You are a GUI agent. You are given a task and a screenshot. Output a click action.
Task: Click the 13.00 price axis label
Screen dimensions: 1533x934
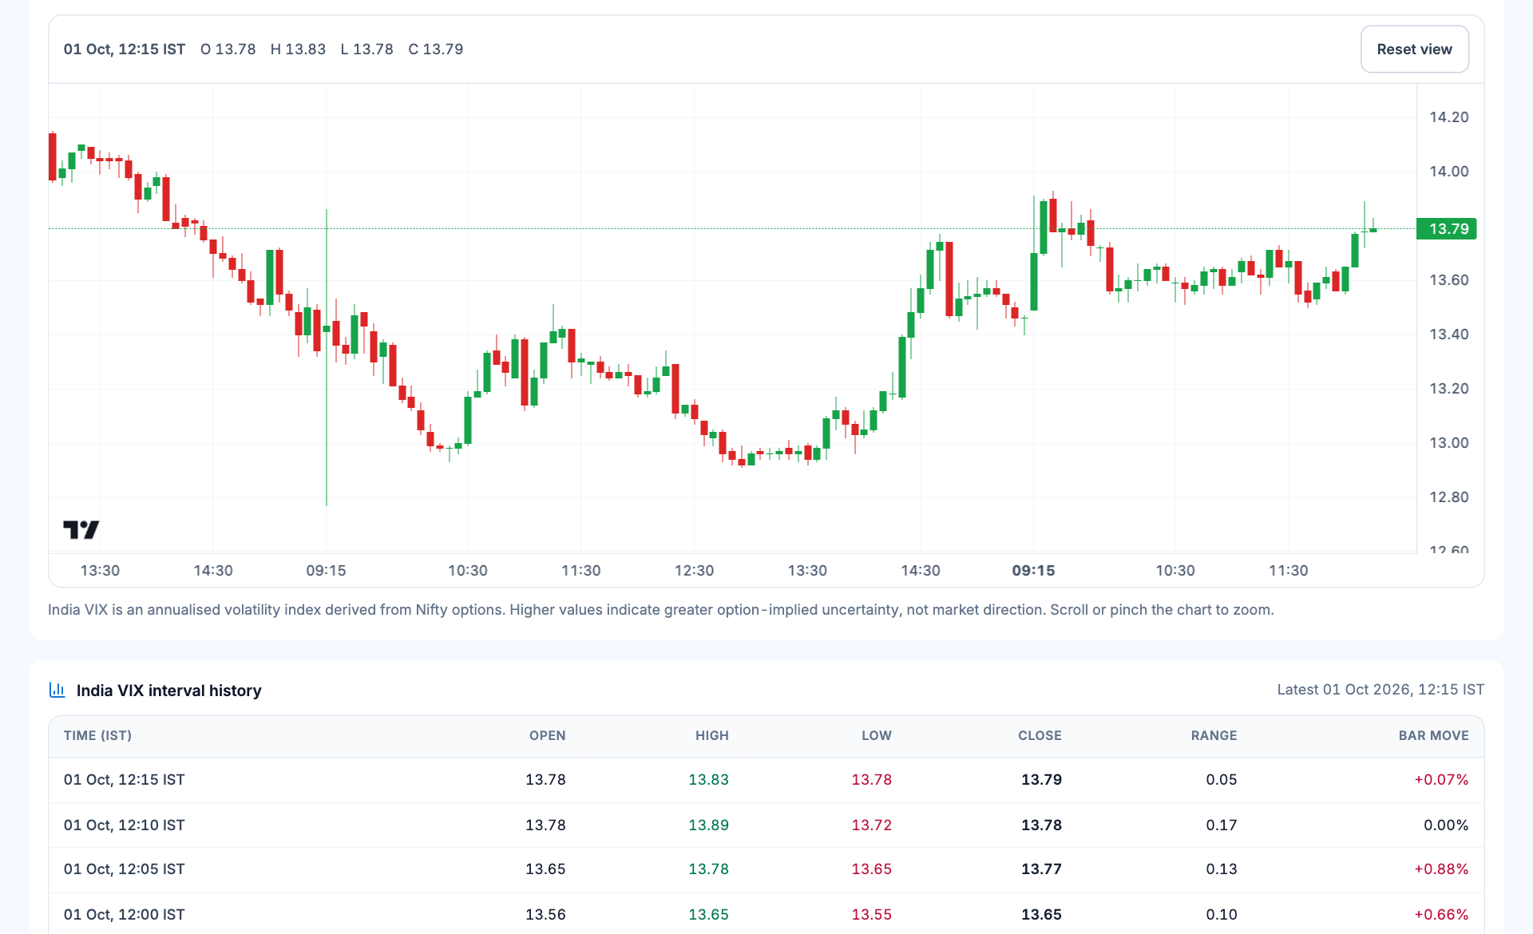pyautogui.click(x=1448, y=443)
